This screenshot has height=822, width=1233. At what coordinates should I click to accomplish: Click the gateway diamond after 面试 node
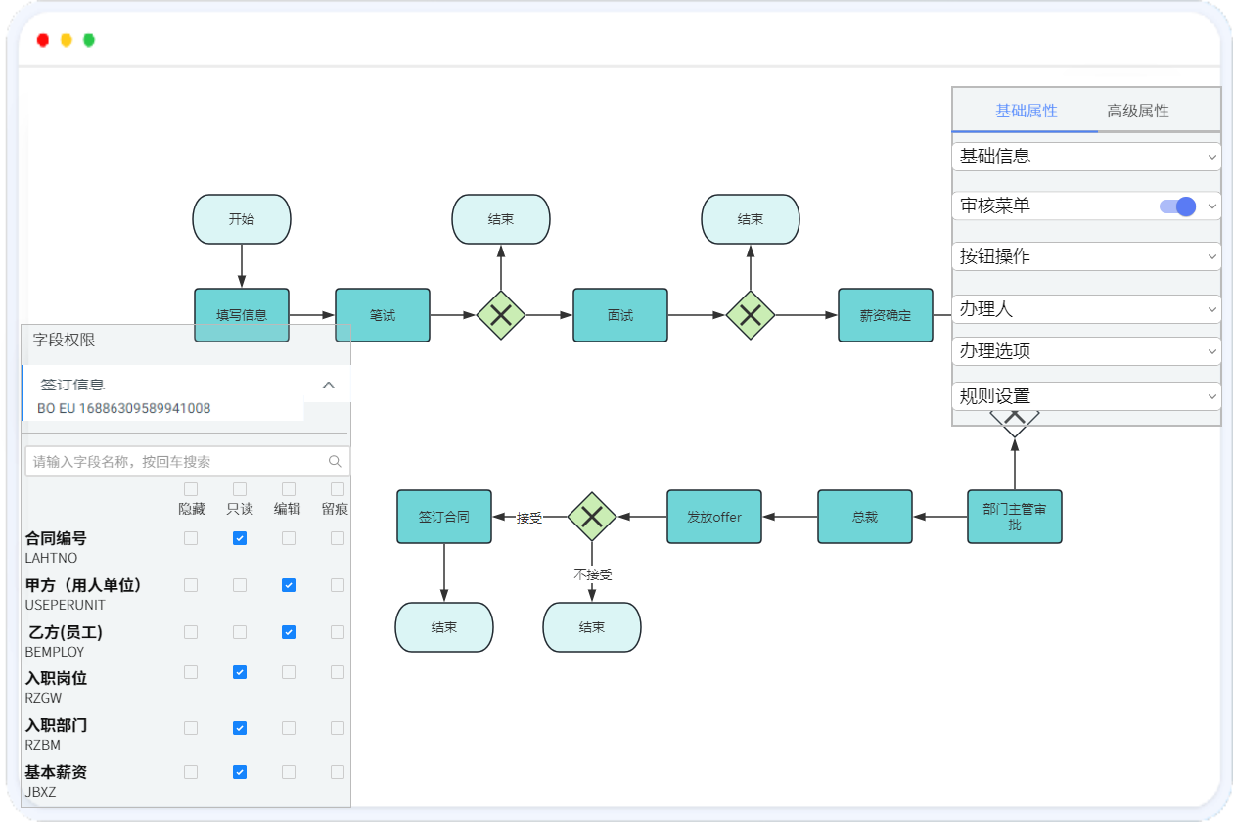click(x=751, y=315)
